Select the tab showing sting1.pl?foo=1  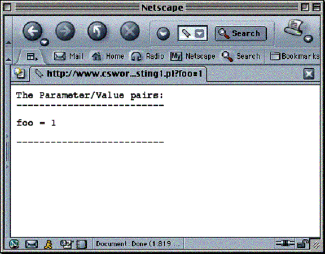pyautogui.click(x=118, y=74)
